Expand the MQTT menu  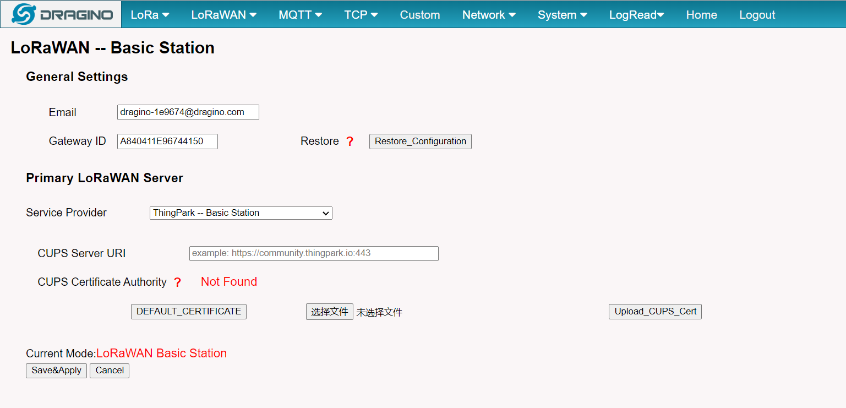[x=301, y=15]
